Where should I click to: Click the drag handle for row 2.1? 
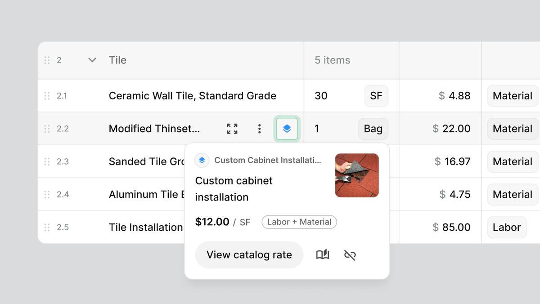[47, 96]
